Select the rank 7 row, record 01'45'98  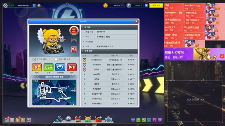pyautogui.click(x=109, y=89)
